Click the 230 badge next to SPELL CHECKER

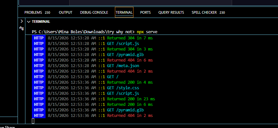[x=222, y=13]
